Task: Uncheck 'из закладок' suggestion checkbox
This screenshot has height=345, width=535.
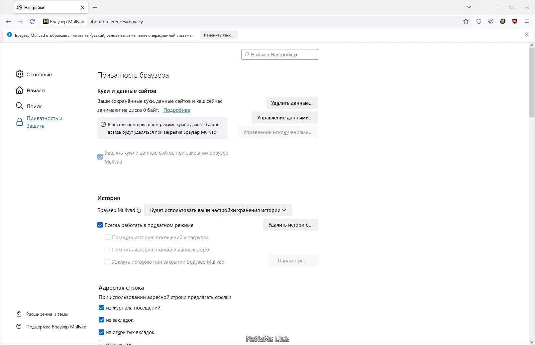Action: 101,320
